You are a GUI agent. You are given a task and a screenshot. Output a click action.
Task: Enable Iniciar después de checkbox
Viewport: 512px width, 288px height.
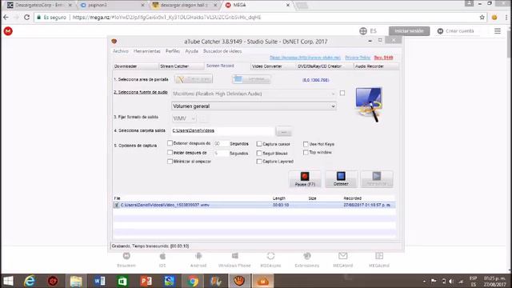170,153
